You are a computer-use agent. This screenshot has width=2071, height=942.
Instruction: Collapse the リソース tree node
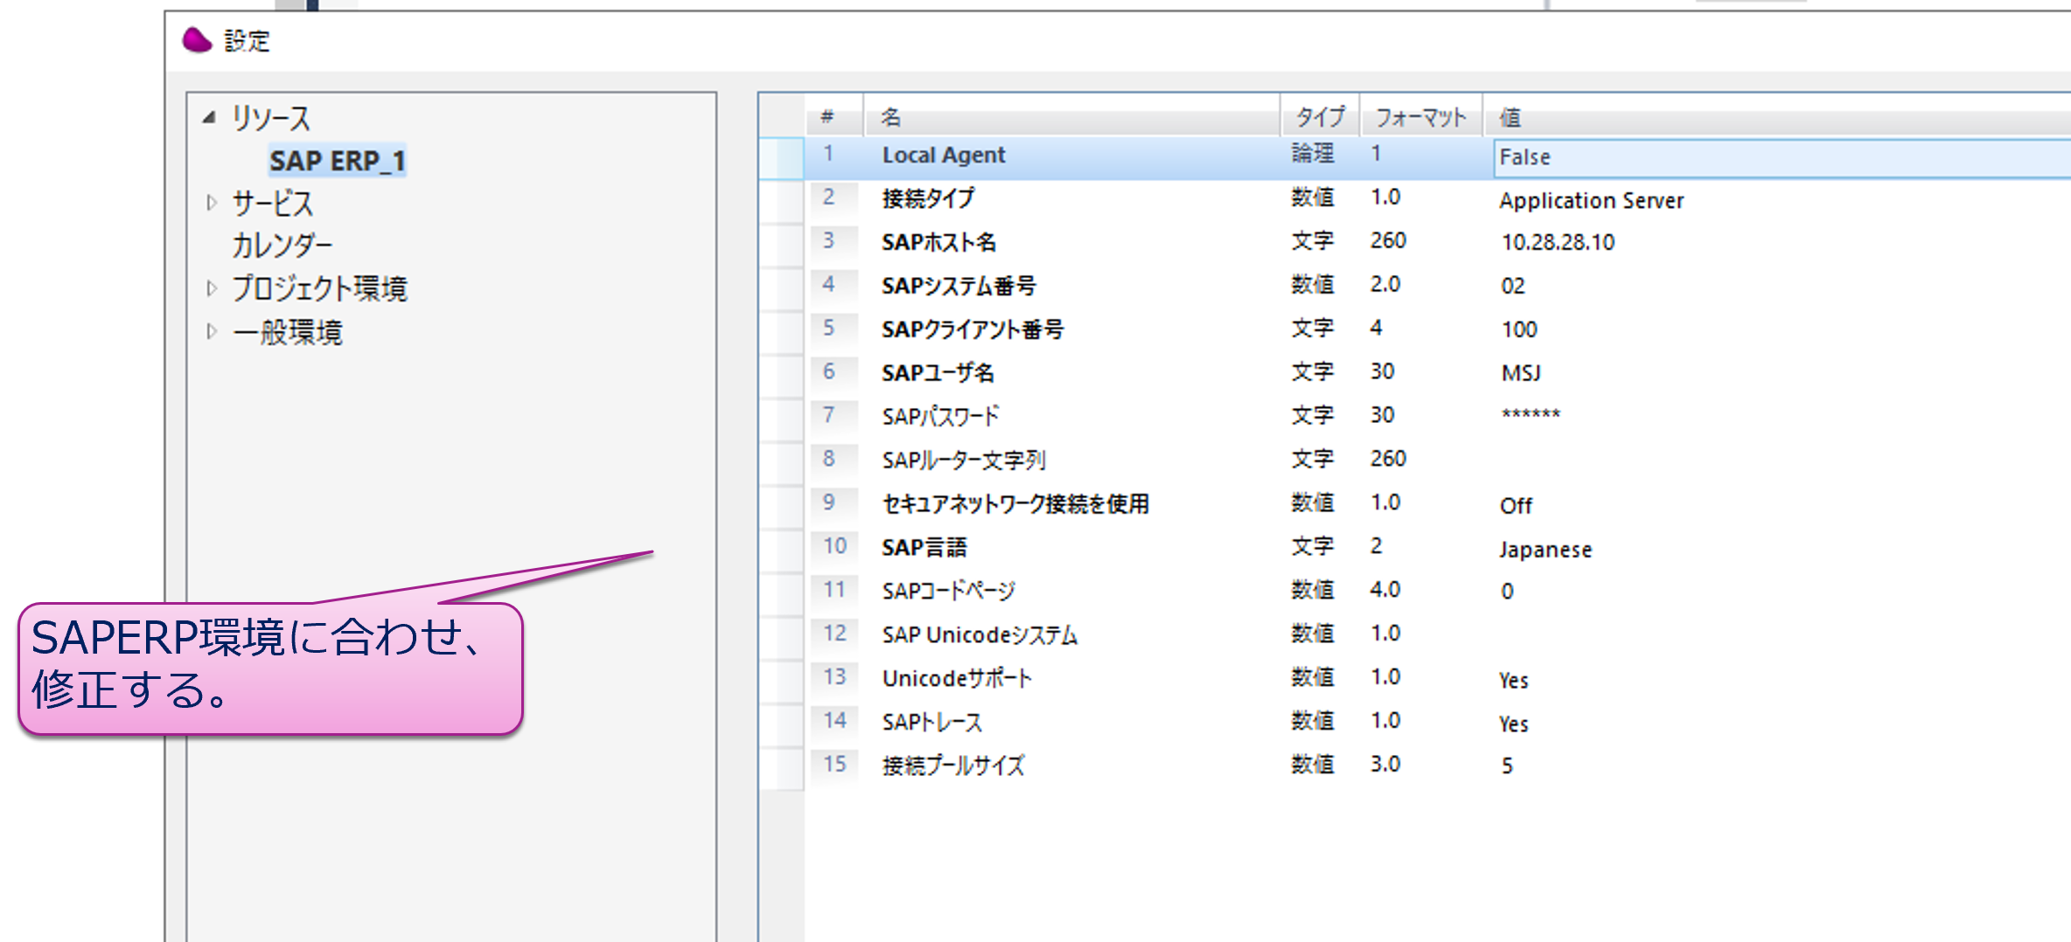click(209, 117)
